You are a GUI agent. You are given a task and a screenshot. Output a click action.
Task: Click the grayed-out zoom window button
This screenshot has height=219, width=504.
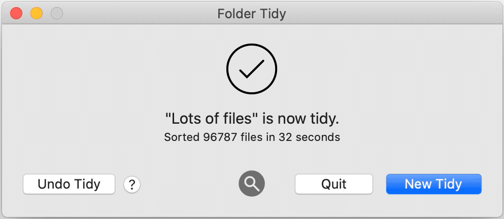point(57,14)
